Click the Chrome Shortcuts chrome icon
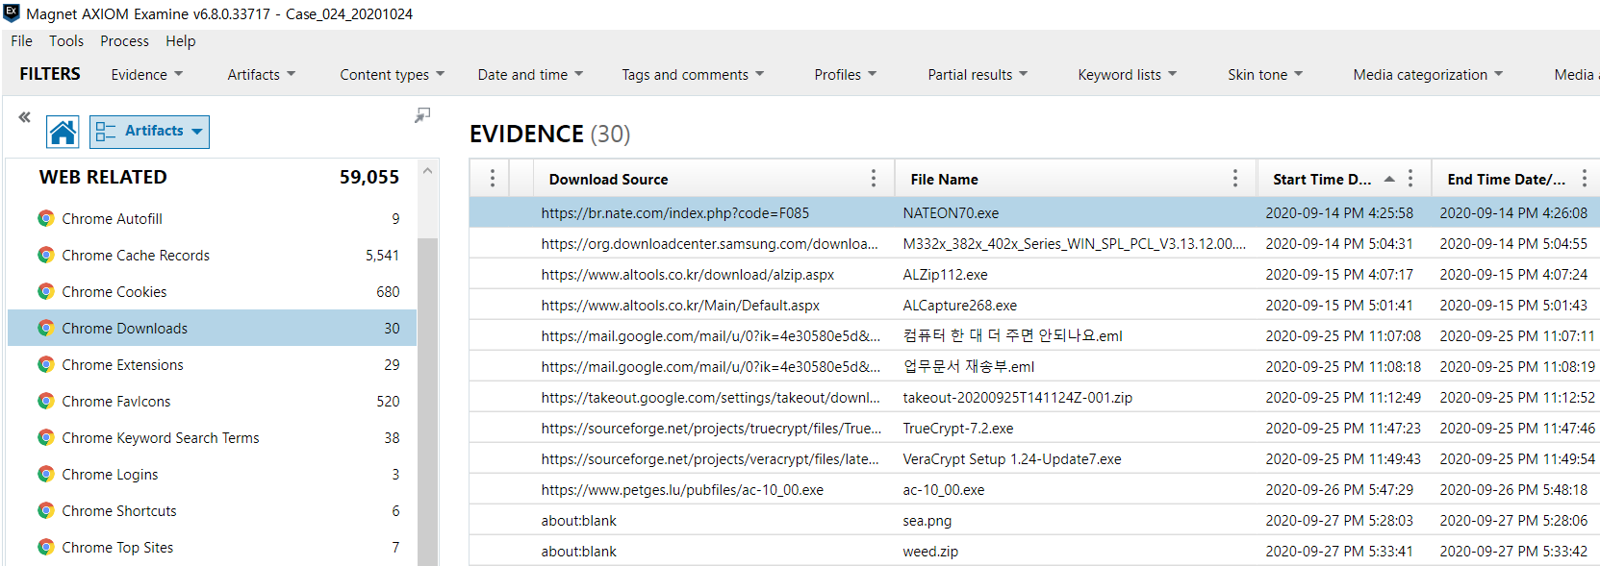The width and height of the screenshot is (1600, 566). point(45,510)
